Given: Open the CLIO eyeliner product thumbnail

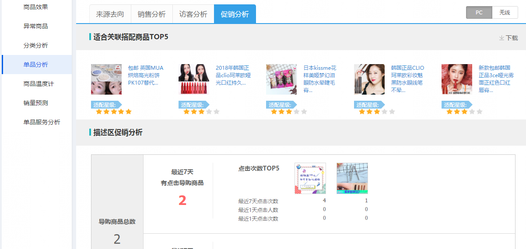Looking at the screenshot, I should (369, 79).
